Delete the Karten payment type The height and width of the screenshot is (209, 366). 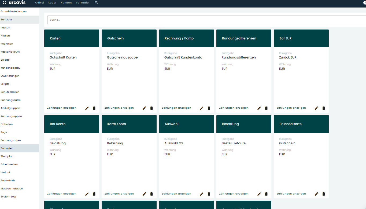tap(94, 108)
